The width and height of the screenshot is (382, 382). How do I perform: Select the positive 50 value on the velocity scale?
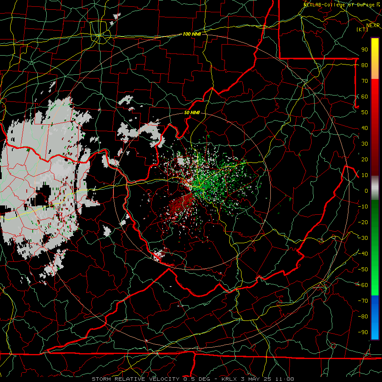tap(365, 112)
